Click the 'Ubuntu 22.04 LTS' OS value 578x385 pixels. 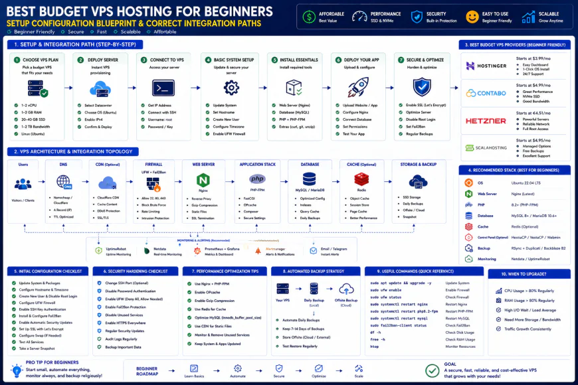tap(526, 183)
